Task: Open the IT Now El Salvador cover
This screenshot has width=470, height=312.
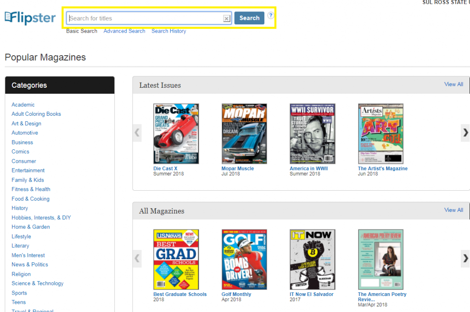Action: [x=312, y=260]
